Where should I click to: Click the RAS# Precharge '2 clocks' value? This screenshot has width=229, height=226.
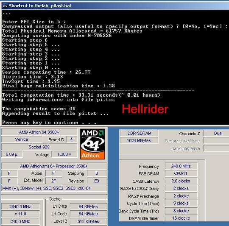point(181,196)
